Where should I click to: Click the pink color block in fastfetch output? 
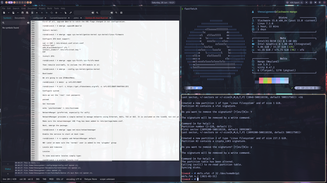pyautogui.click(x=261, y=80)
